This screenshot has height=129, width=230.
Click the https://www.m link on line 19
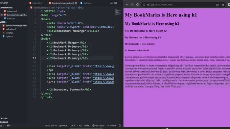pyautogui.click(x=103, y=82)
